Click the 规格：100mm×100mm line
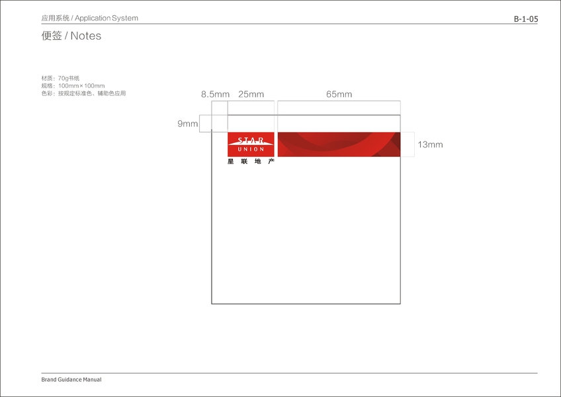561x397 pixels. (73, 86)
